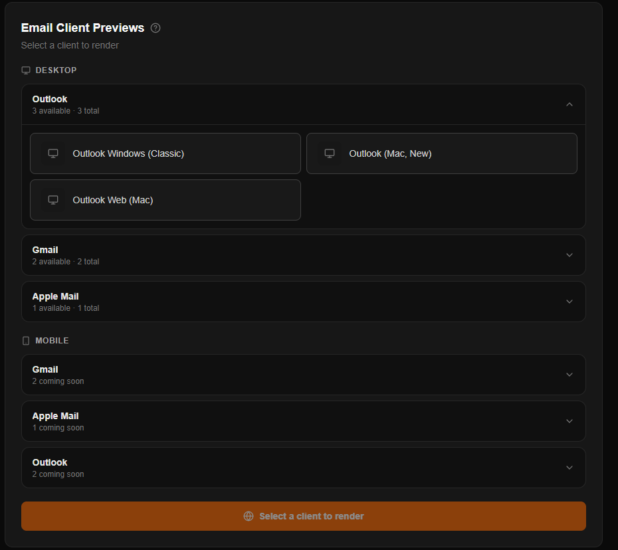618x550 pixels.
Task: Click the desktop Apple Mail group title
Action: (56, 296)
